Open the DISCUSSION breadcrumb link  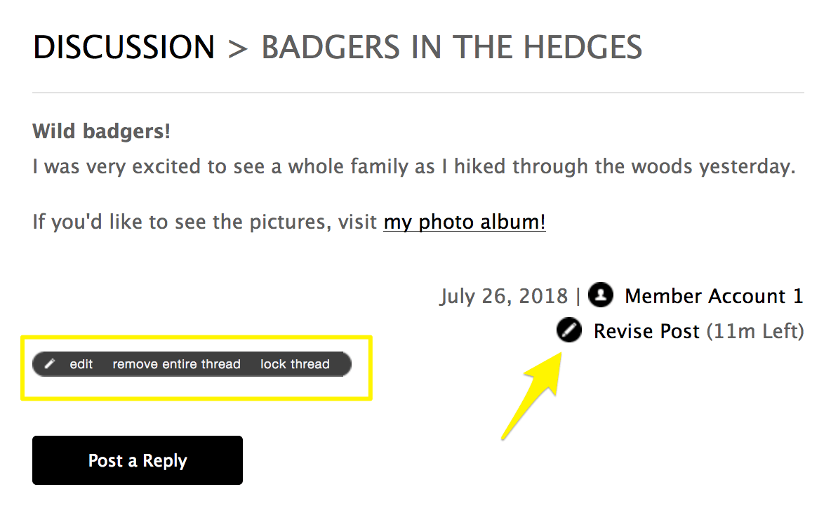124,48
